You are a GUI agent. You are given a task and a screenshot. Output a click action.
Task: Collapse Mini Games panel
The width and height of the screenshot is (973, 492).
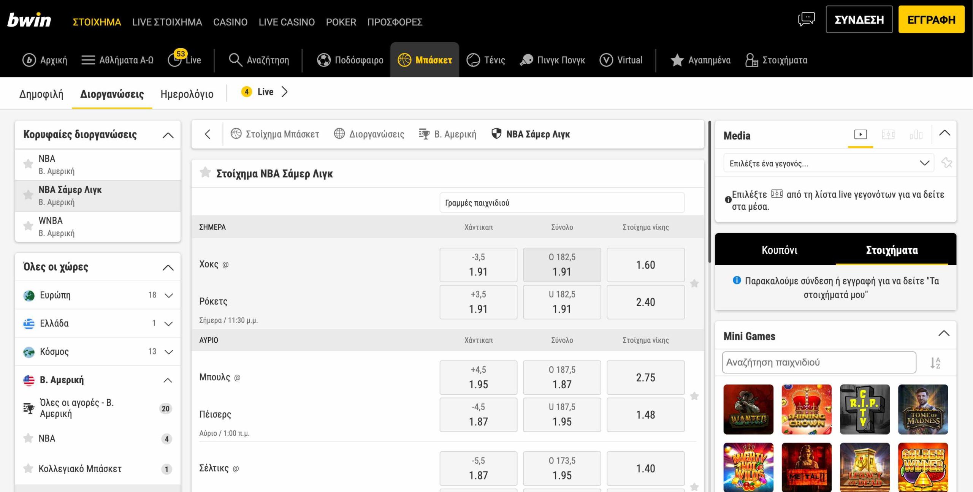[944, 334]
